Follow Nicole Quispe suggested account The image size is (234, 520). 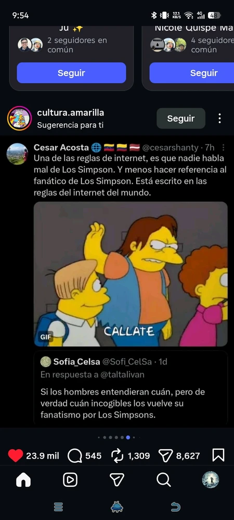[192, 73]
